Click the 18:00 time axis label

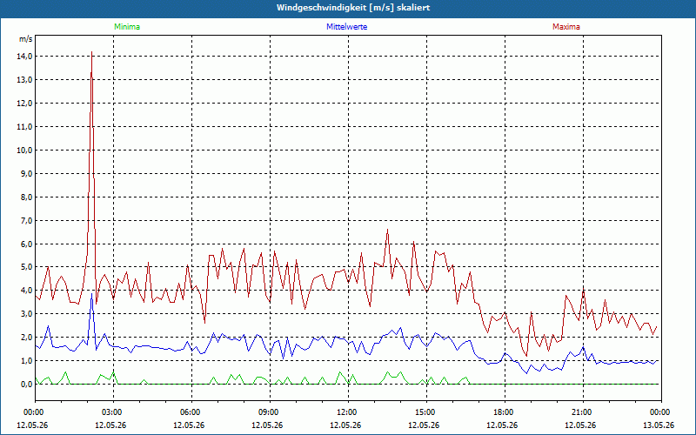click(502, 412)
